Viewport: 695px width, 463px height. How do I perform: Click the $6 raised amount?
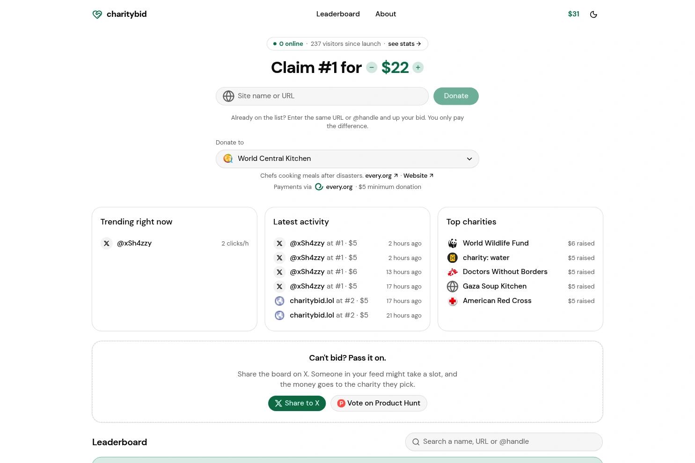coord(581,244)
